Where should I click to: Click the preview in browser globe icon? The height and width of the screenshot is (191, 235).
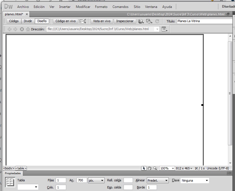click(141, 21)
